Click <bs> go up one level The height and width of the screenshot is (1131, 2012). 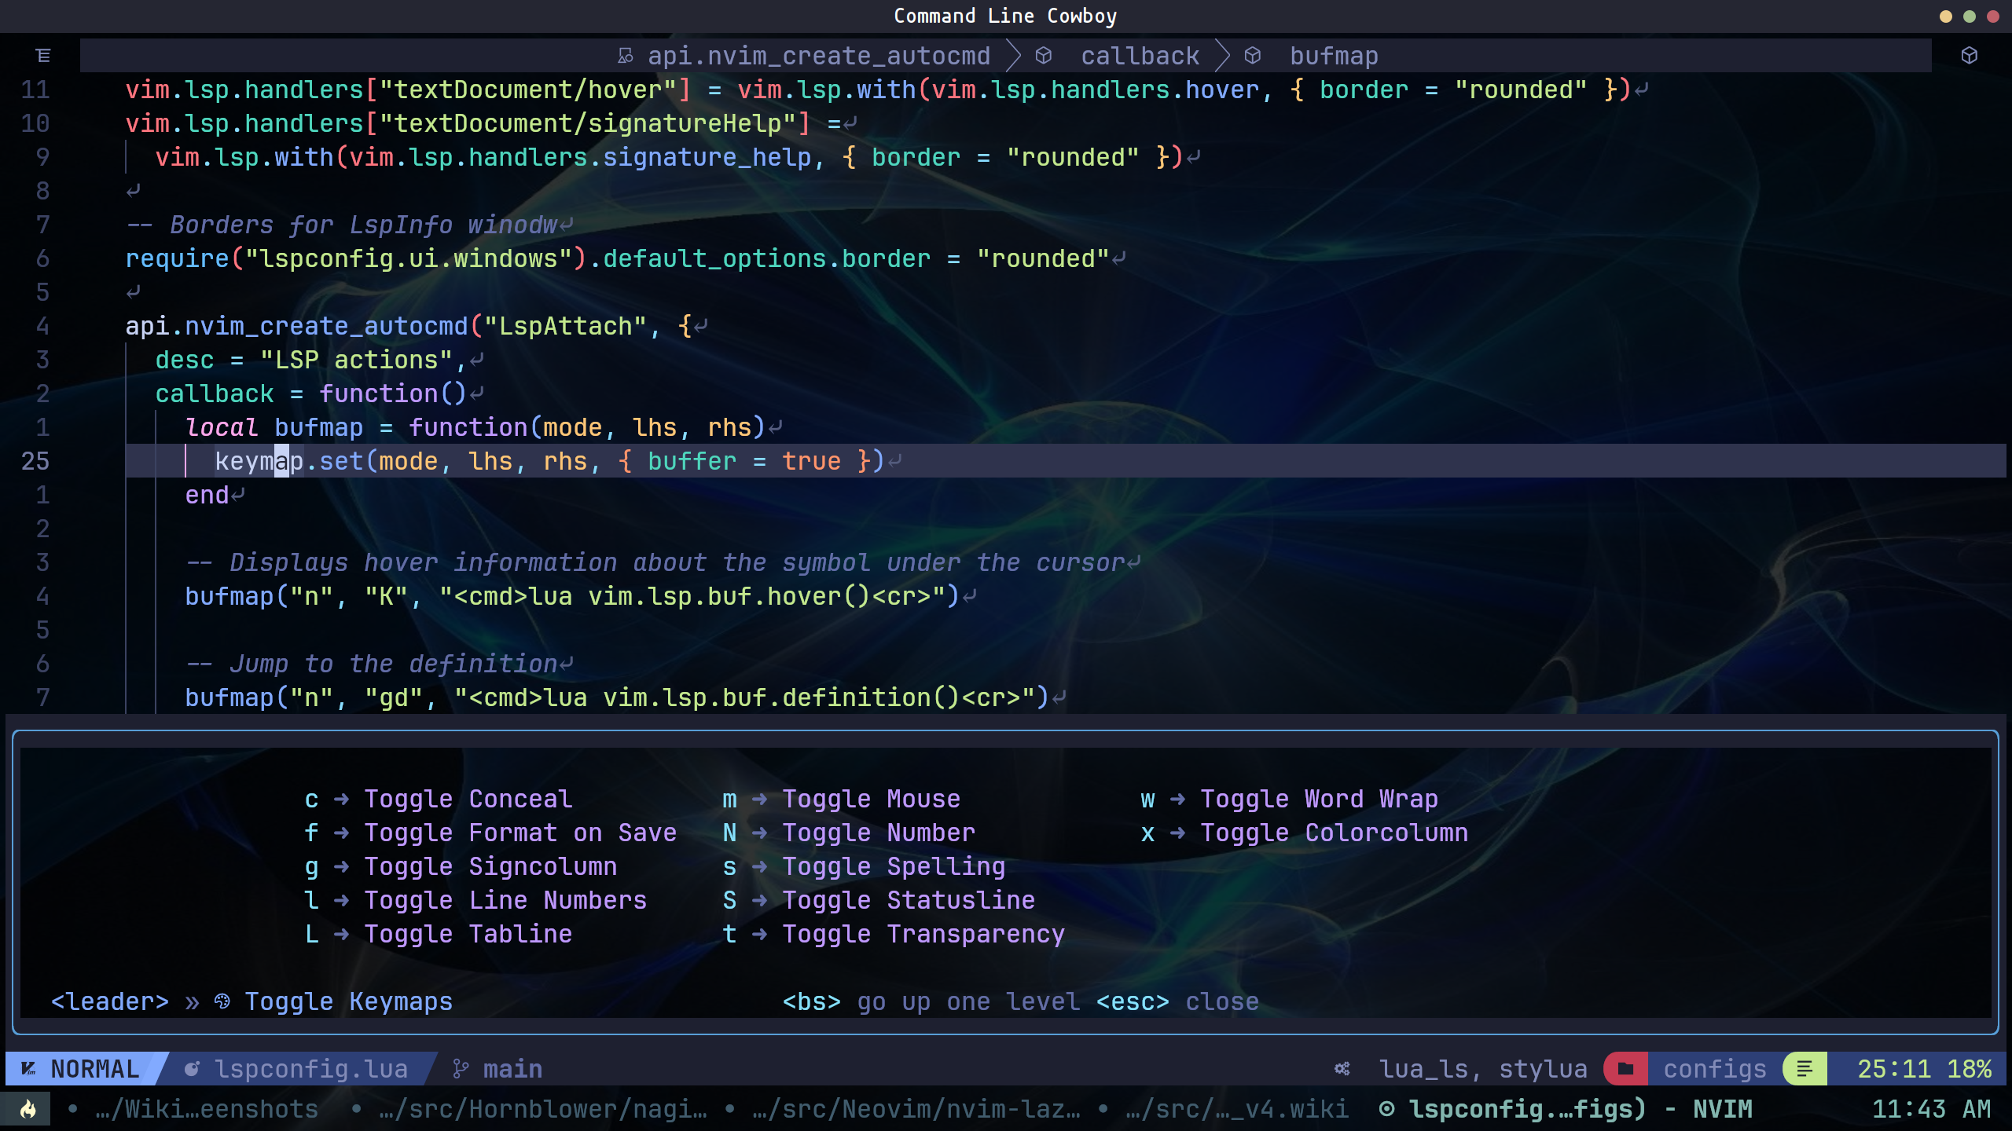931,1001
